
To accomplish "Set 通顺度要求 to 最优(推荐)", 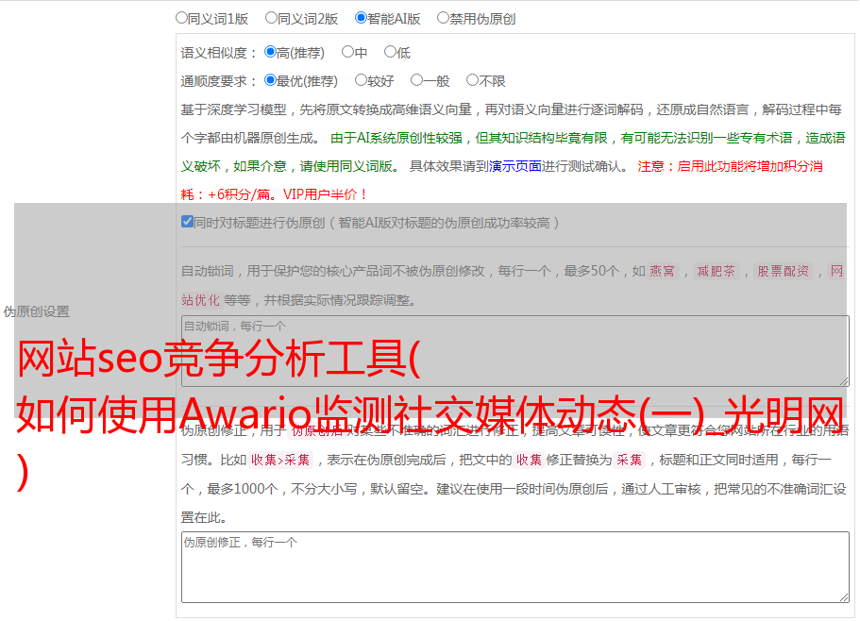I will pyautogui.click(x=270, y=80).
